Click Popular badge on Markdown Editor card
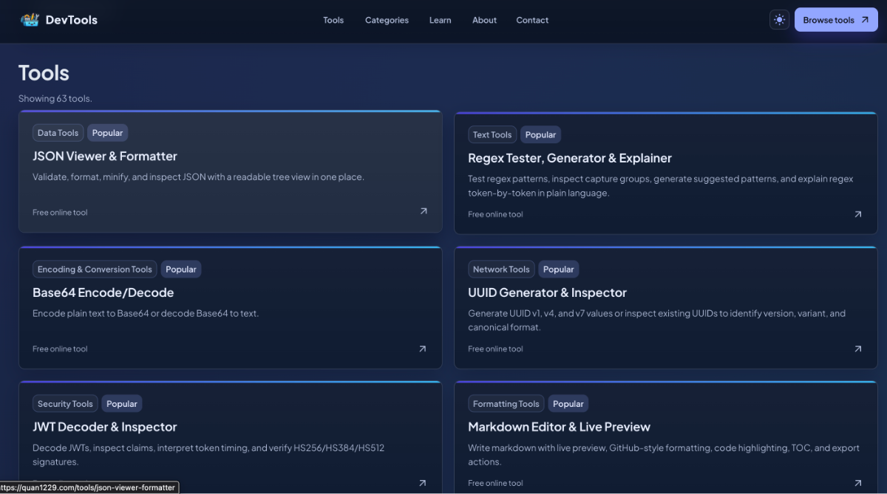This screenshot has height=494, width=887. 568,404
